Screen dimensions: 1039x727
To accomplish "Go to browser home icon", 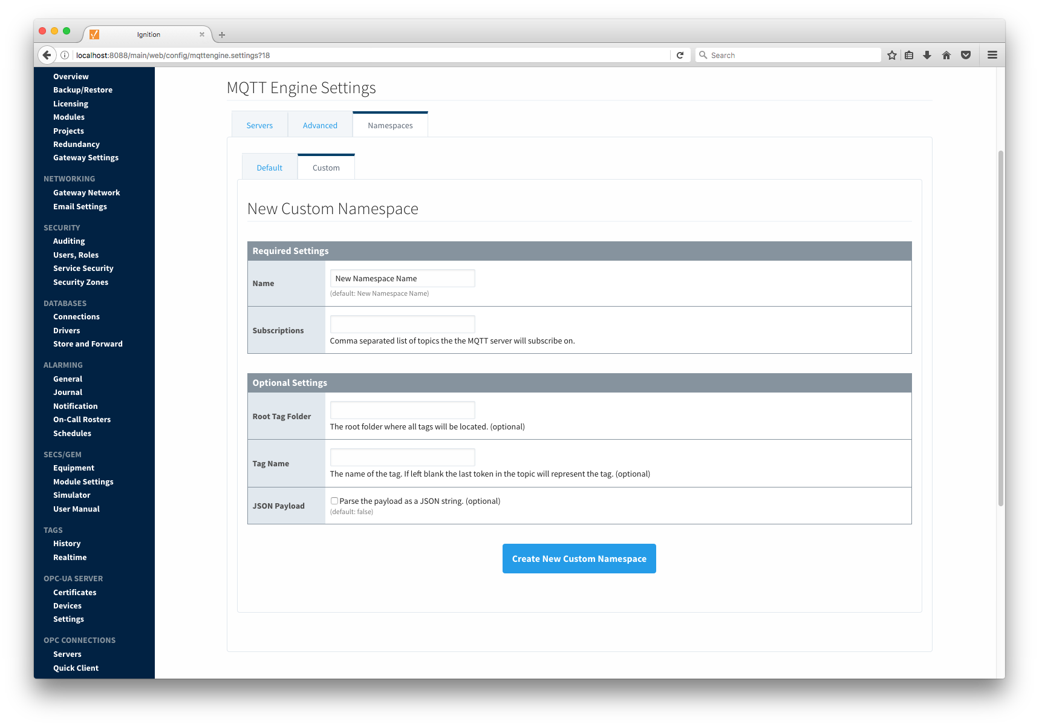I will tap(946, 55).
